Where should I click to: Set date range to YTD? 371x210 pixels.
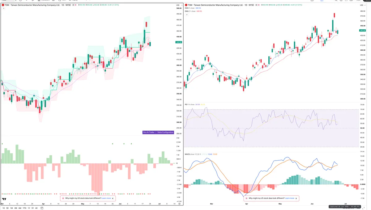24,208
